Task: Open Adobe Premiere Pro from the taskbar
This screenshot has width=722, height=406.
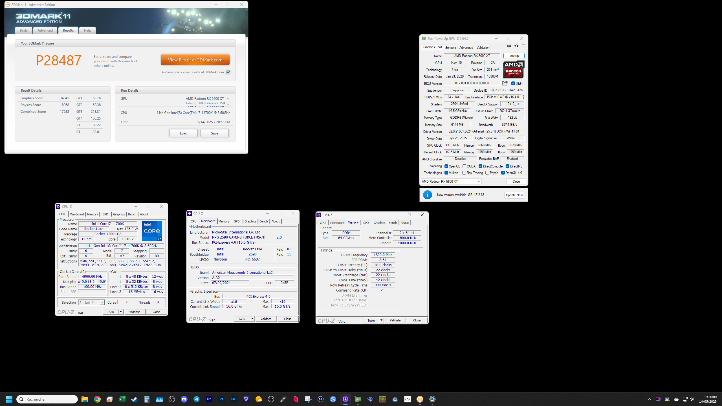Action: pos(209,399)
